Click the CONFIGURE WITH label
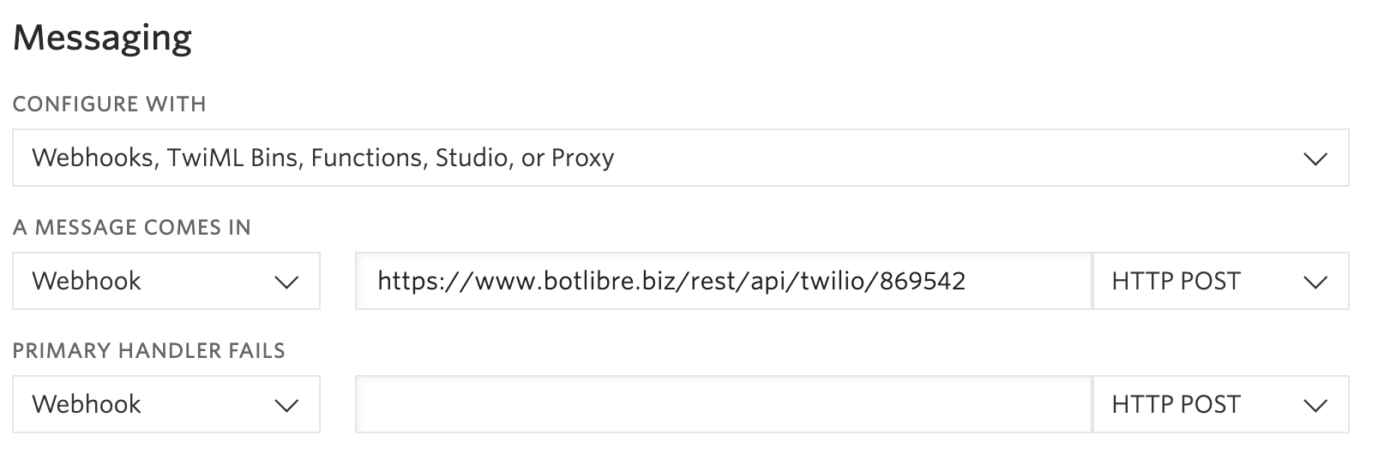The height and width of the screenshot is (471, 1384). (x=110, y=104)
